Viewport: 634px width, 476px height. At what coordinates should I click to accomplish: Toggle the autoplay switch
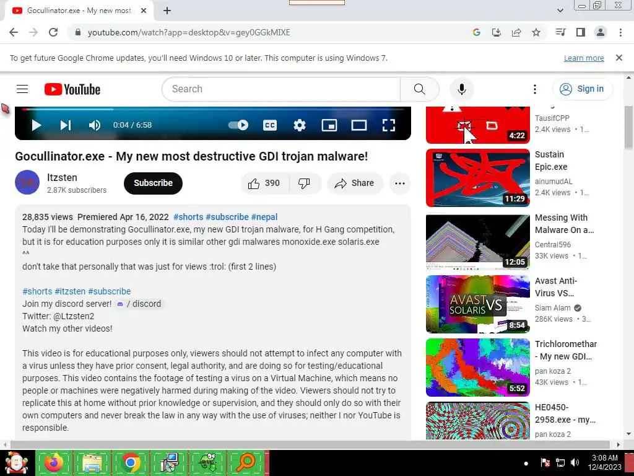coord(238,125)
